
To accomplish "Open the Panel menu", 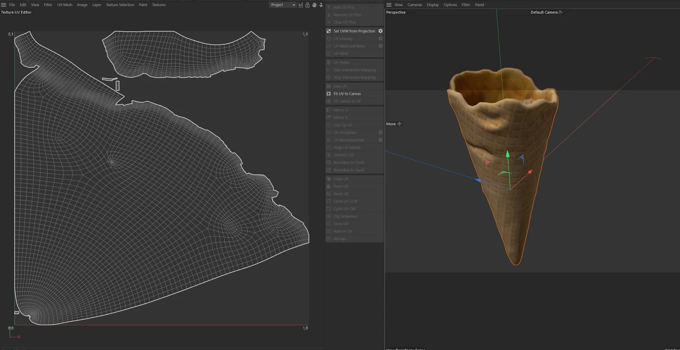I will point(479,5).
